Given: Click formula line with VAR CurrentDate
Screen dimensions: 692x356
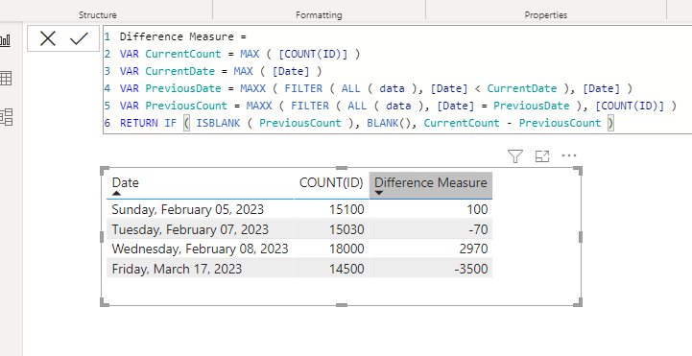Looking at the screenshot, I should (x=221, y=71).
